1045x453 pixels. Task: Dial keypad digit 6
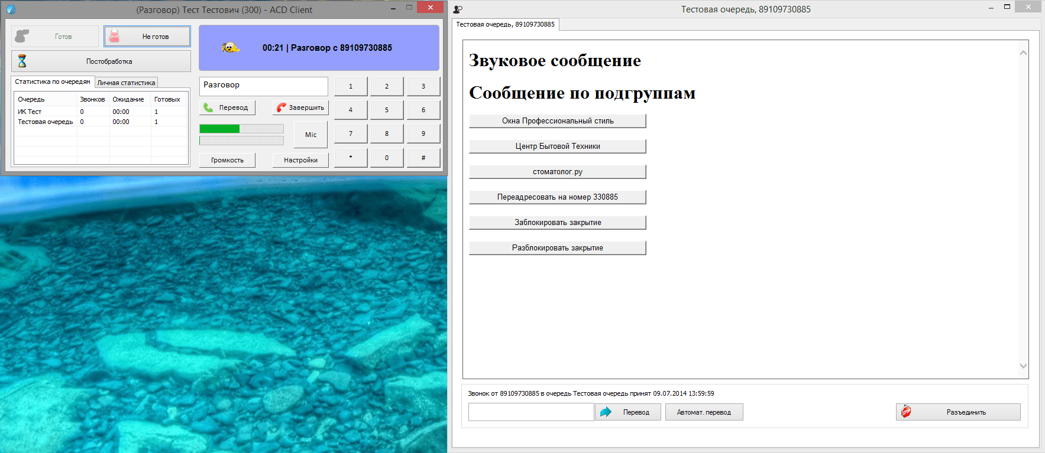(x=423, y=110)
